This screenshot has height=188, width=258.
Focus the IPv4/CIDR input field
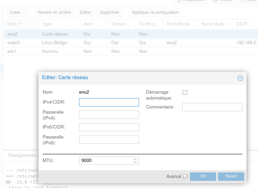(109, 102)
